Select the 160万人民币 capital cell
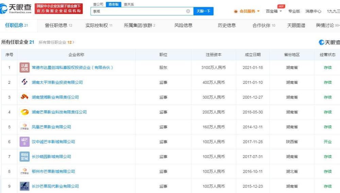Viewport: 340px width, 193px height. coord(214,127)
